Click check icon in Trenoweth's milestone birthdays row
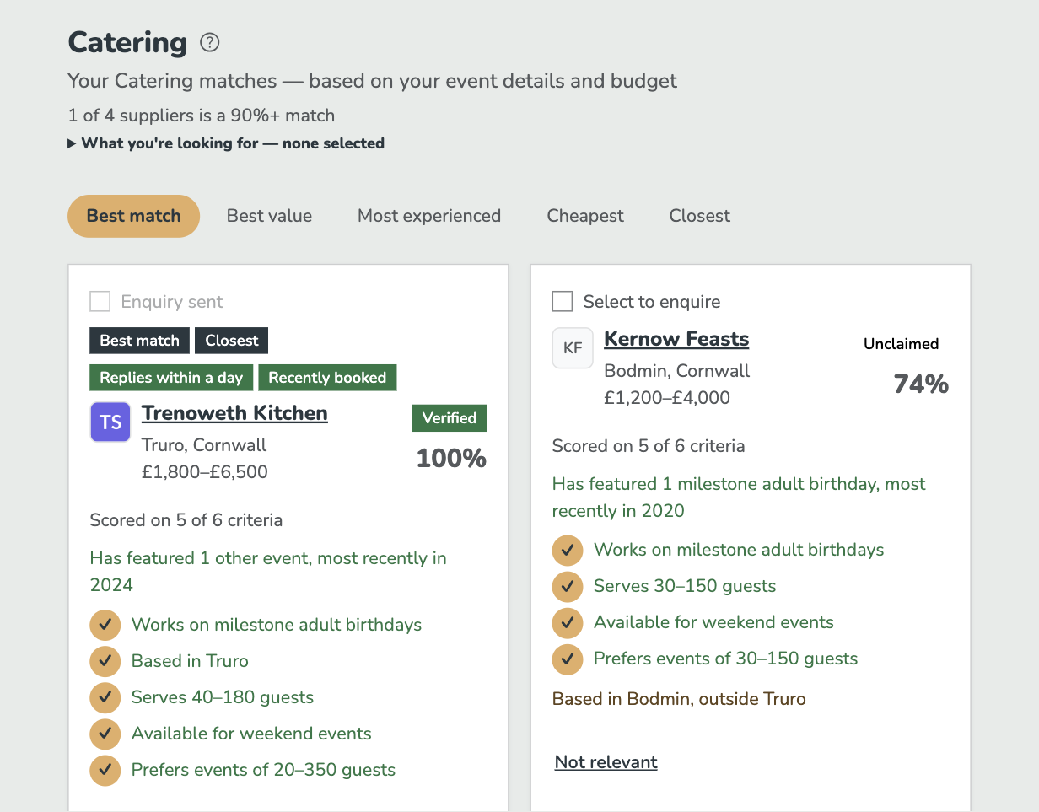Screen dimensions: 1039x812 [105, 625]
